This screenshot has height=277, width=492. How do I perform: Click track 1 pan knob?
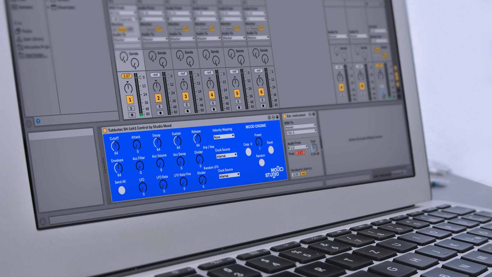pyautogui.click(x=128, y=88)
